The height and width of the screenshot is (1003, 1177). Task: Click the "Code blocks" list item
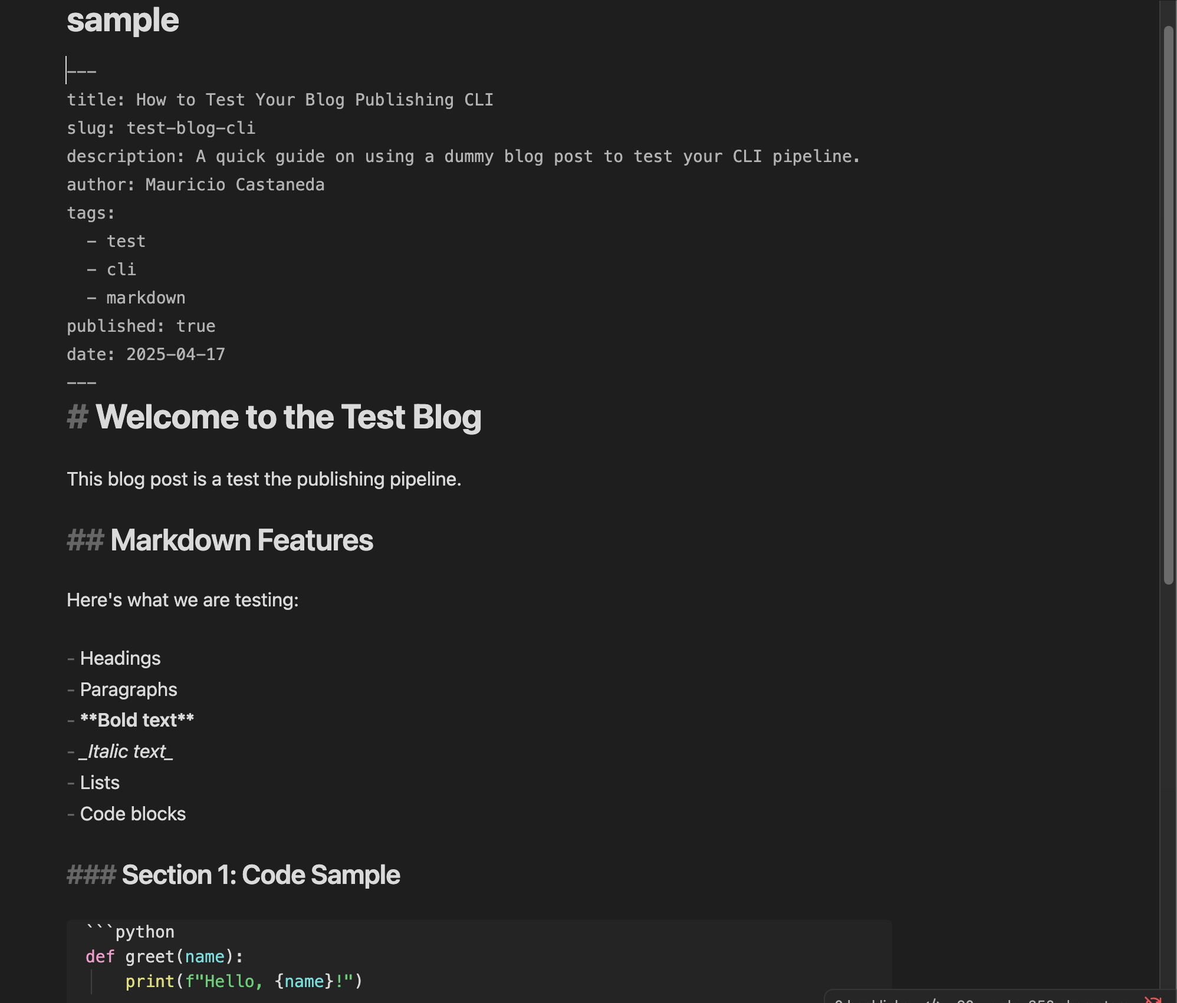(133, 814)
